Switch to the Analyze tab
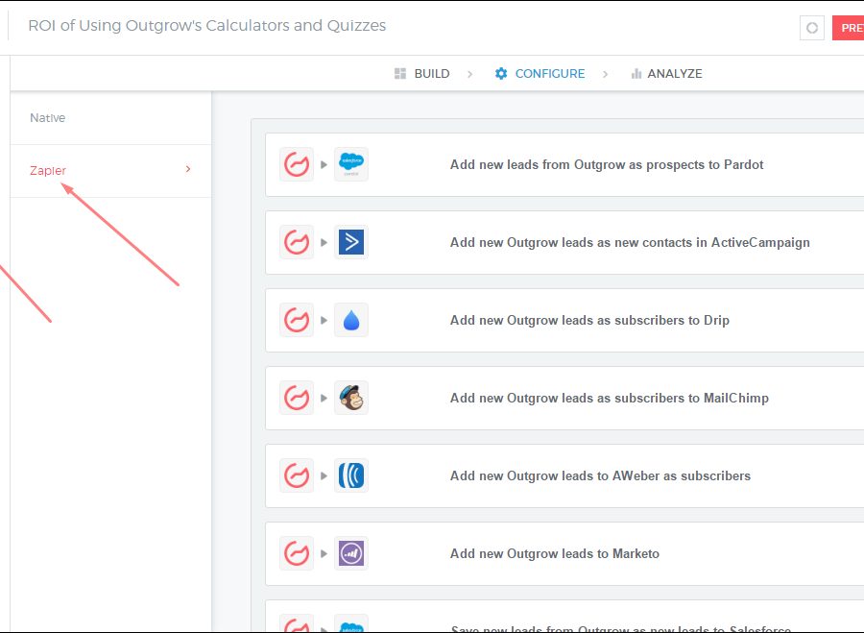The height and width of the screenshot is (633, 864). coord(666,74)
